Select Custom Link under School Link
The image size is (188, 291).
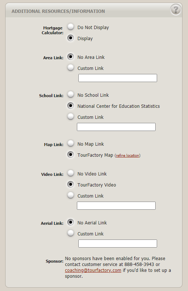coord(71,117)
